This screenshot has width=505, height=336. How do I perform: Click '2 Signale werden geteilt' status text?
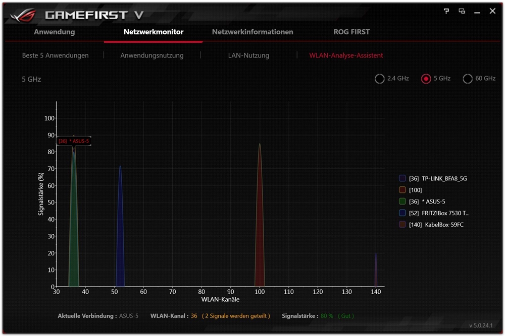tap(236, 316)
